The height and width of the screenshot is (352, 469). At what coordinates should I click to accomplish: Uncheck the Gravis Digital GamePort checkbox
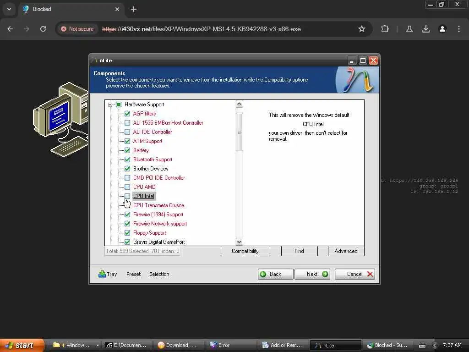pos(127,242)
